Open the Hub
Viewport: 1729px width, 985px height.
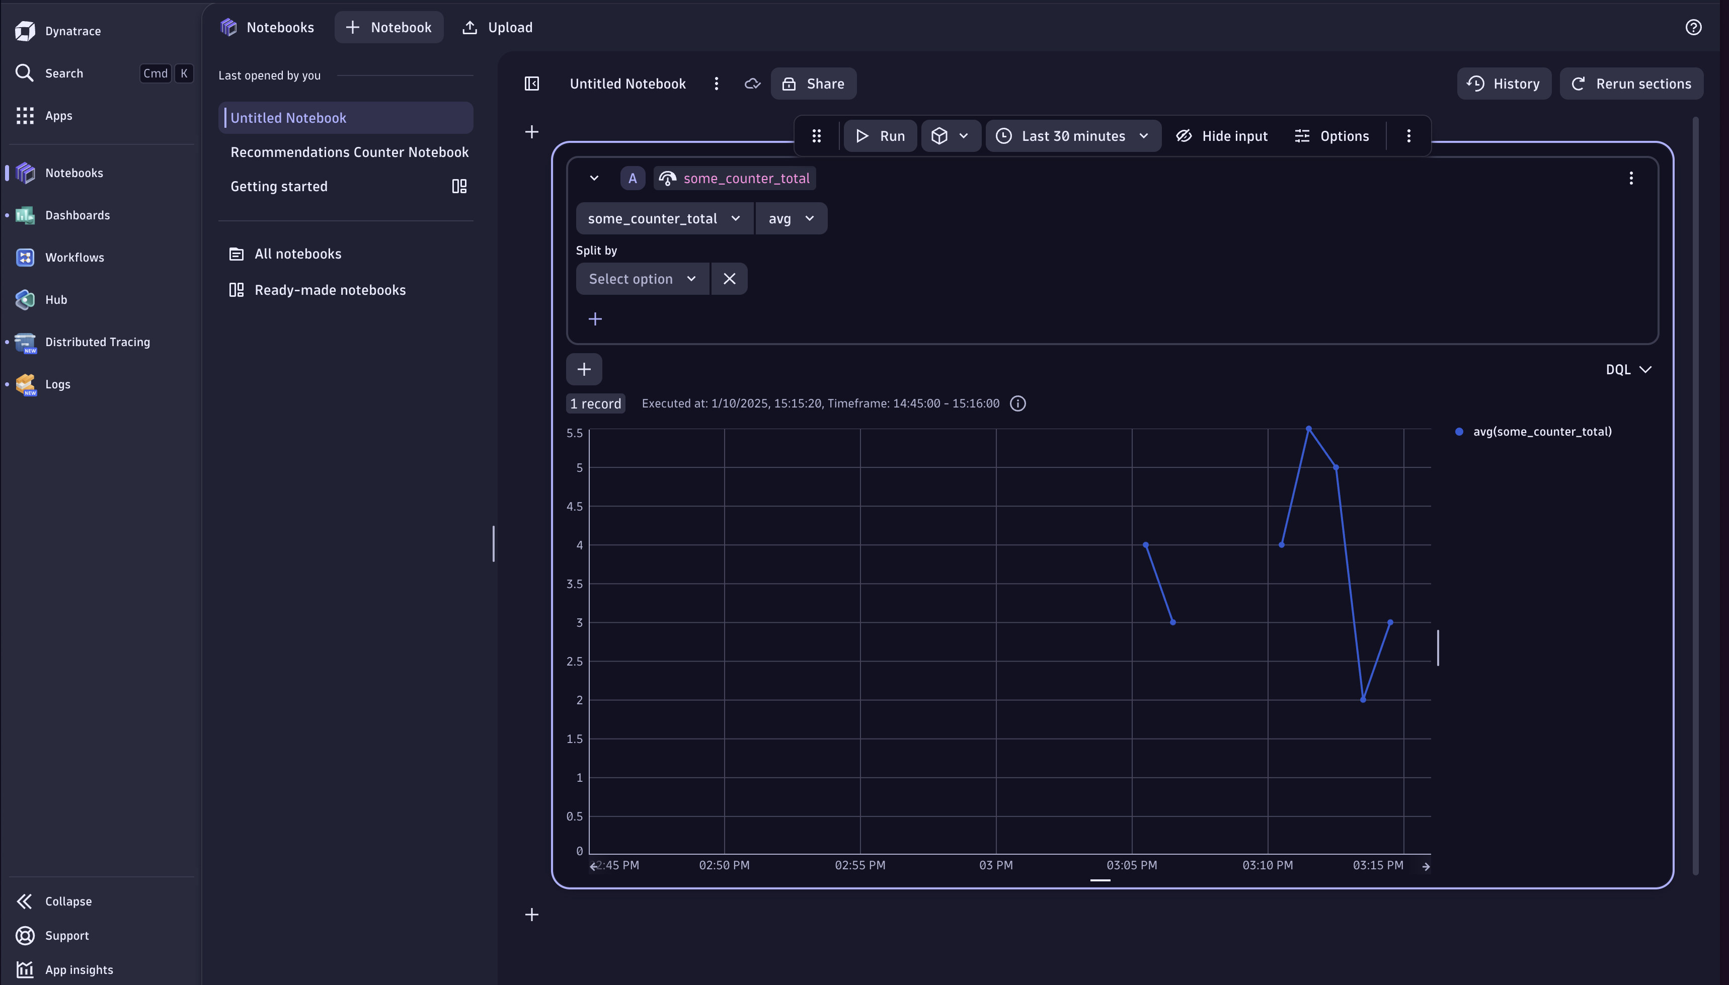tap(57, 299)
